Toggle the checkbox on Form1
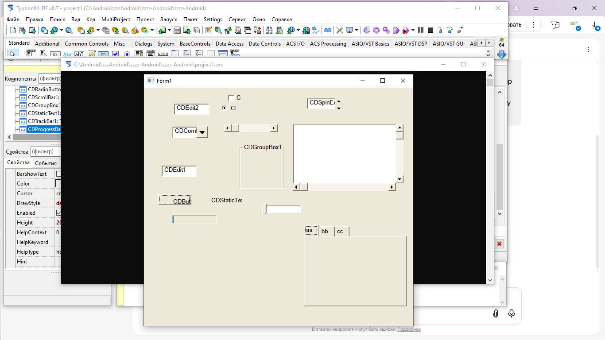Image resolution: width=605 pixels, height=340 pixels. click(231, 98)
